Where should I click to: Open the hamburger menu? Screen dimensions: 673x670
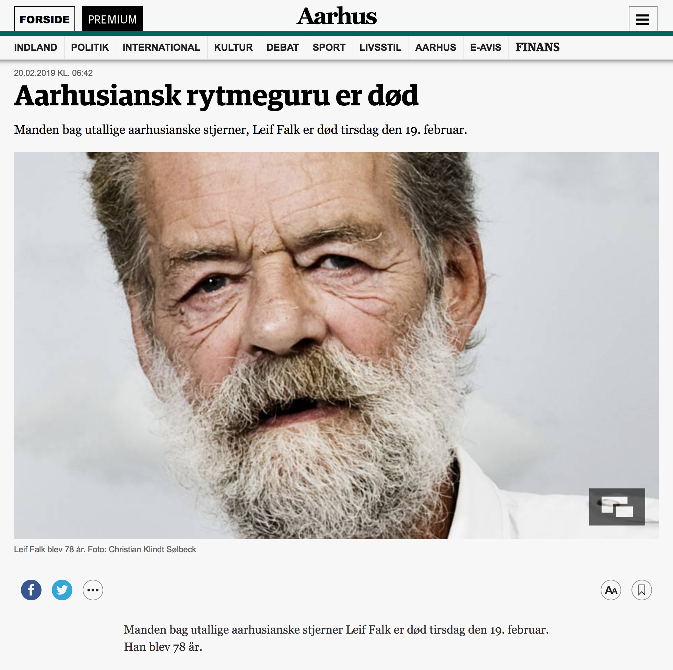[643, 19]
